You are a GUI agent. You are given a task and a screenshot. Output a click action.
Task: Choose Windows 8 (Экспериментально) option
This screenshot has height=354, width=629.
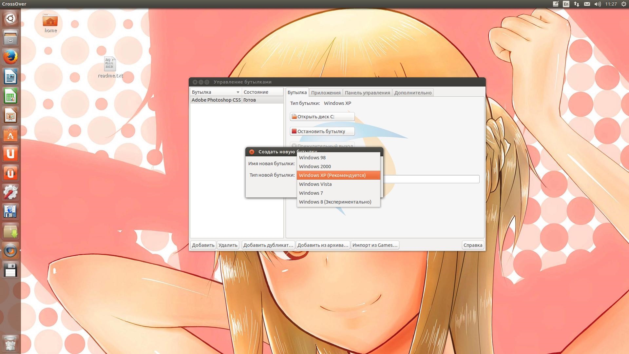click(x=338, y=202)
